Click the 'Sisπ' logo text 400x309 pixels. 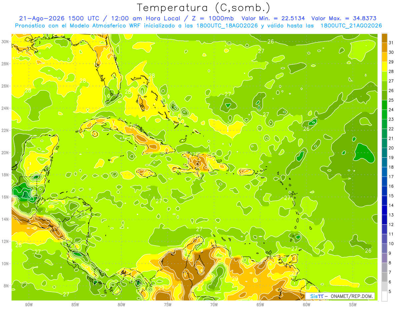click(x=317, y=296)
